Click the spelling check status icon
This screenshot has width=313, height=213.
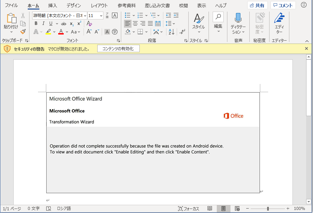(x=49, y=209)
